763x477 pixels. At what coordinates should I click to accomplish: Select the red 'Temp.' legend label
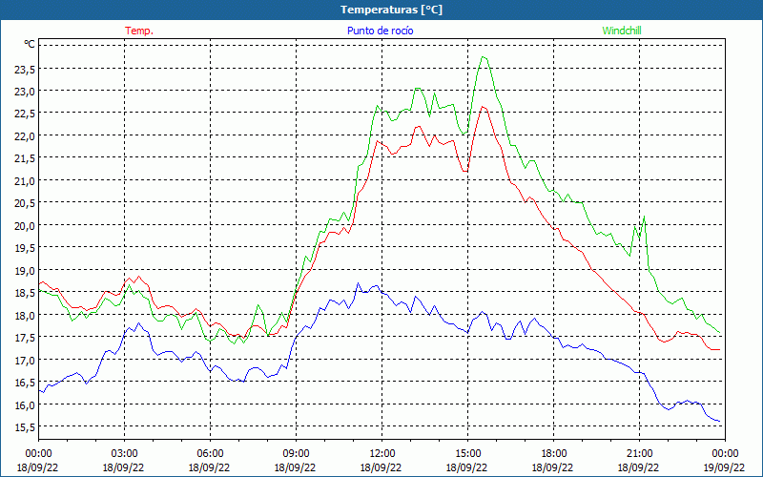[139, 31]
